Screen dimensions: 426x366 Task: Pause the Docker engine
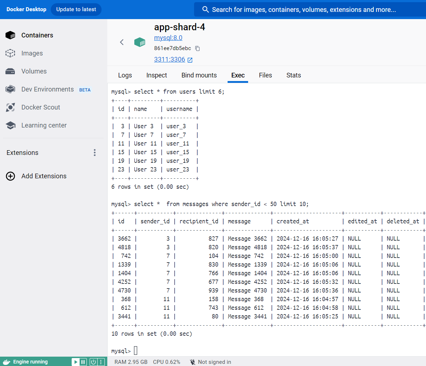tap(83, 362)
